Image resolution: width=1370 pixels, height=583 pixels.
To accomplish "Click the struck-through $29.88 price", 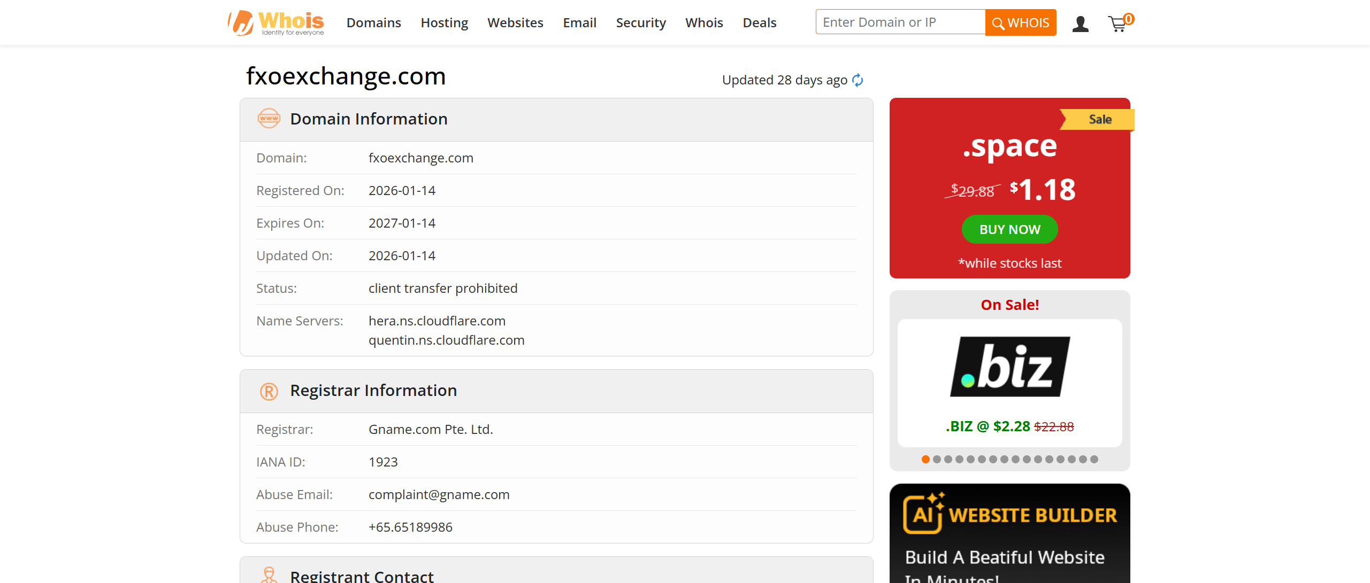I will point(973,190).
